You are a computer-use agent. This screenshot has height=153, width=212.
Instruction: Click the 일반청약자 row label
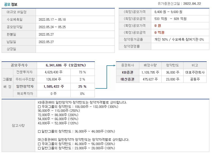pyautogui.click(x=25, y=87)
